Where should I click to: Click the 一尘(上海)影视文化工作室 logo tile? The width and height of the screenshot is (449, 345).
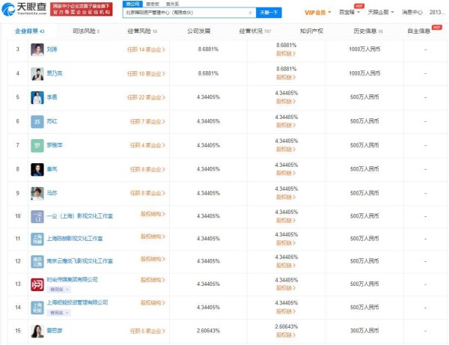pos(37,216)
